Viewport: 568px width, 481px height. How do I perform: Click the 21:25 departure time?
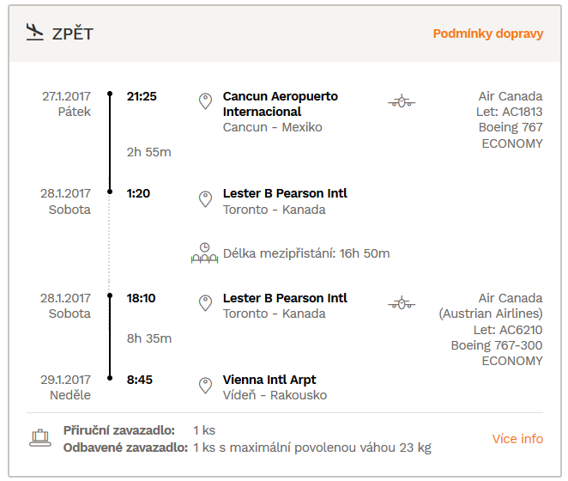(142, 96)
